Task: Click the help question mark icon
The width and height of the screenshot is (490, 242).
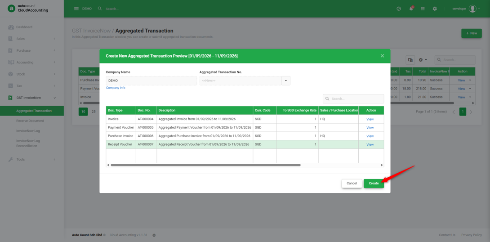Action: (399, 9)
